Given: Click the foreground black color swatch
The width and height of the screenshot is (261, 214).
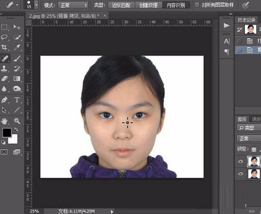Looking at the screenshot, I should [x=7, y=132].
